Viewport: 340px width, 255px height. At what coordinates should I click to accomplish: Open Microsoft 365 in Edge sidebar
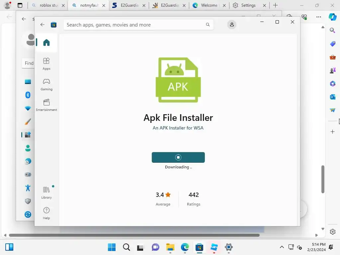point(333,83)
